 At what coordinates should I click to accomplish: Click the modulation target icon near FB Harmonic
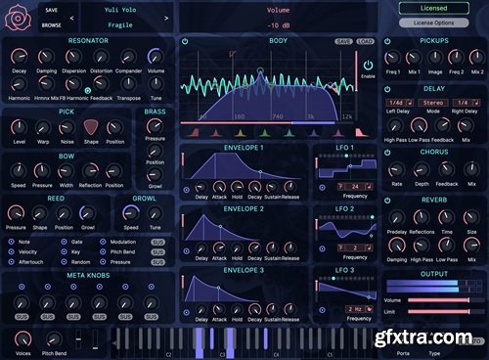pyautogui.click(x=88, y=90)
